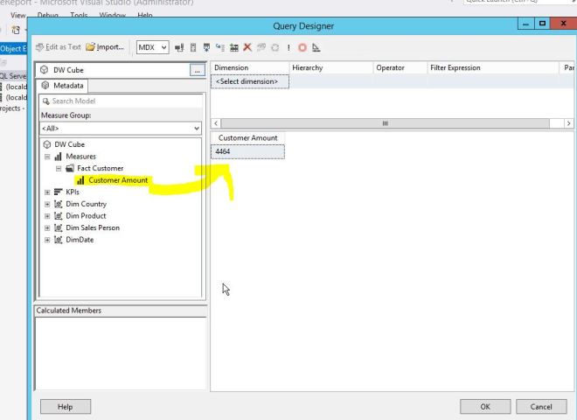
Task: Toggle the Show Aggregations icon
Action: click(233, 47)
